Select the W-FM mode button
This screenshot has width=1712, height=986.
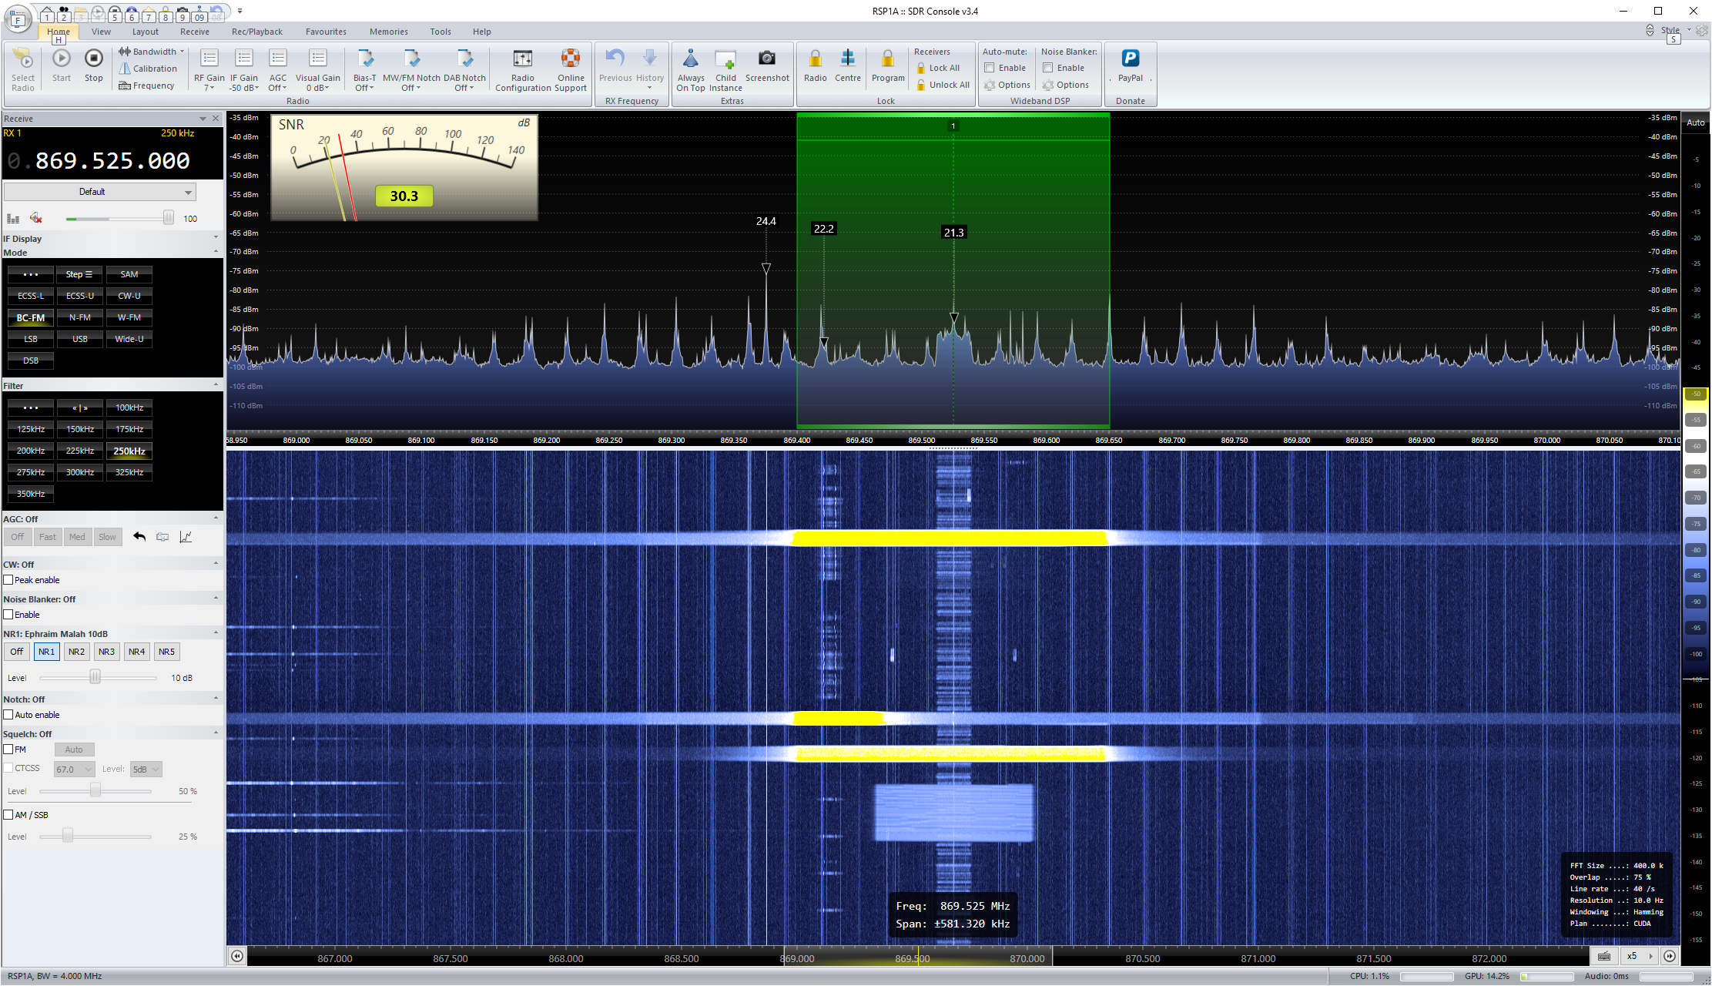(129, 317)
